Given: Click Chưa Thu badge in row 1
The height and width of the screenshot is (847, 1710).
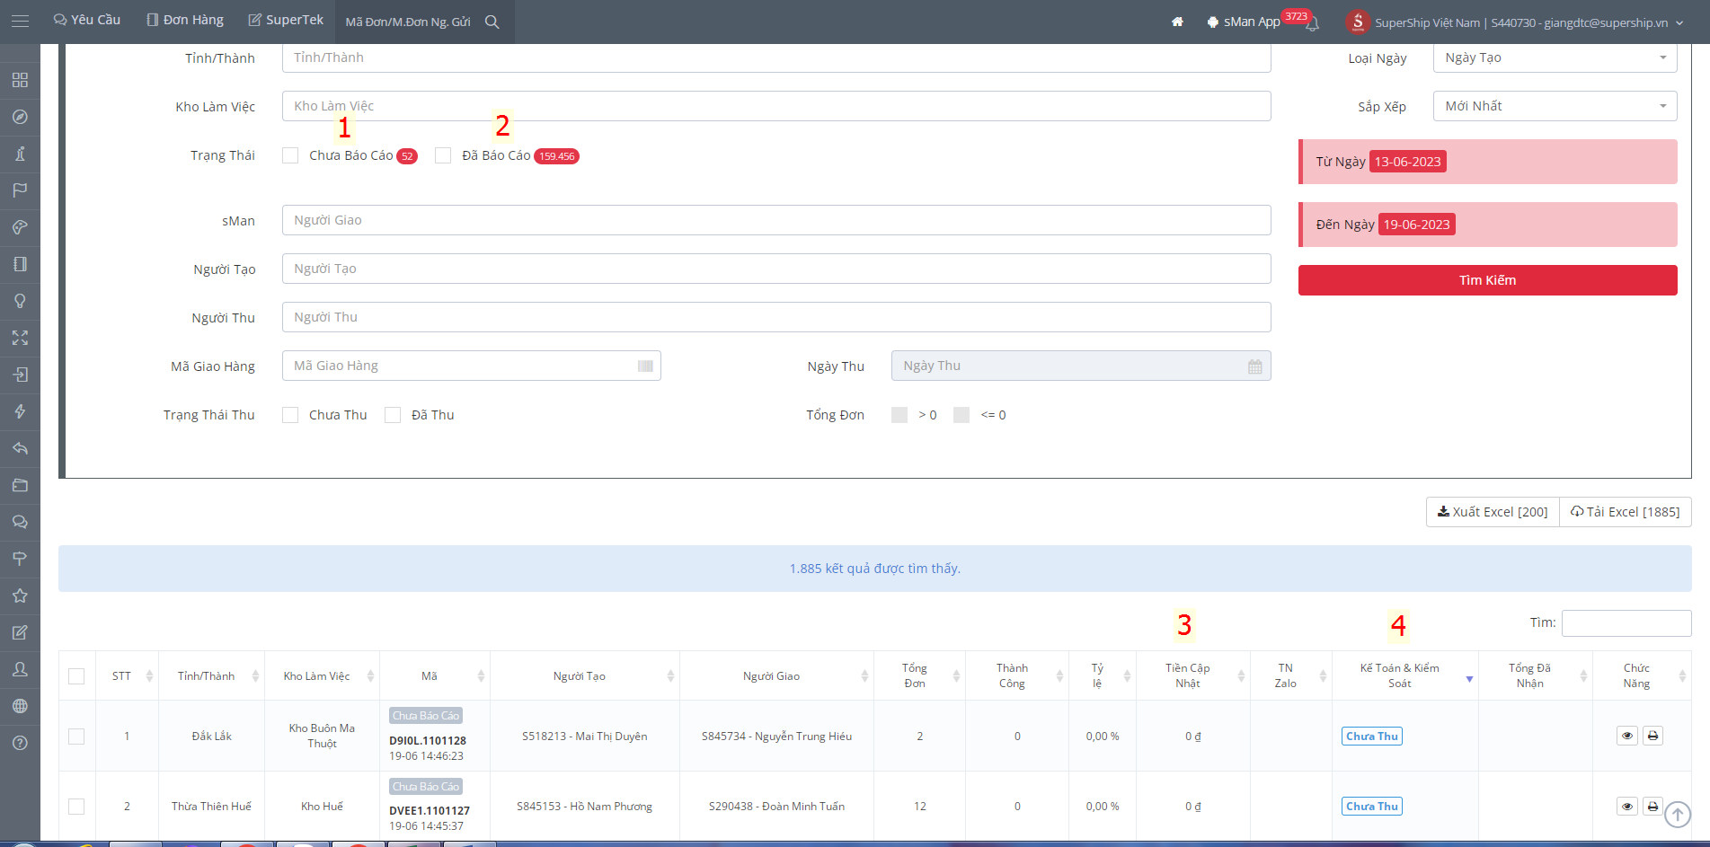Looking at the screenshot, I should pos(1372,737).
